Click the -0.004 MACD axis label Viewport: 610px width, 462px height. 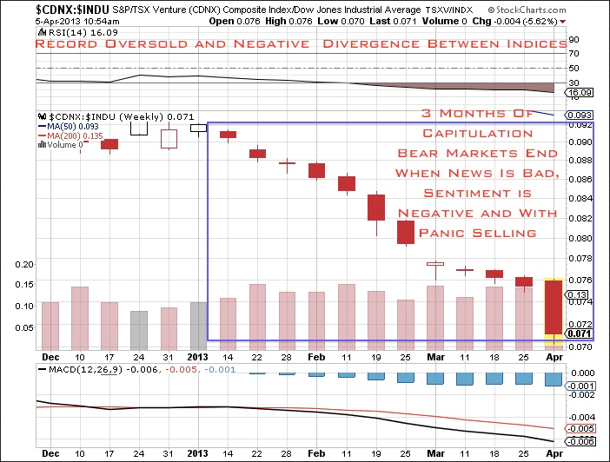(581, 418)
